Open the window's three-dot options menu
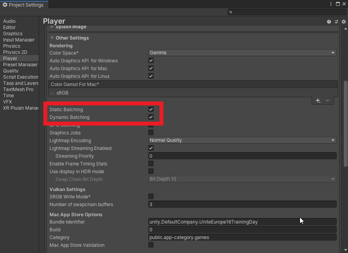This screenshot has width=348, height=253. pyautogui.click(x=331, y=4)
